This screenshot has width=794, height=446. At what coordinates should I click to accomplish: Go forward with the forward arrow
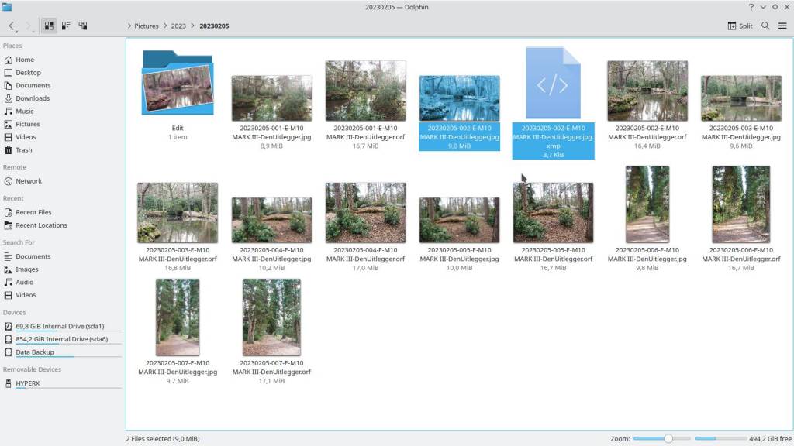tap(29, 26)
